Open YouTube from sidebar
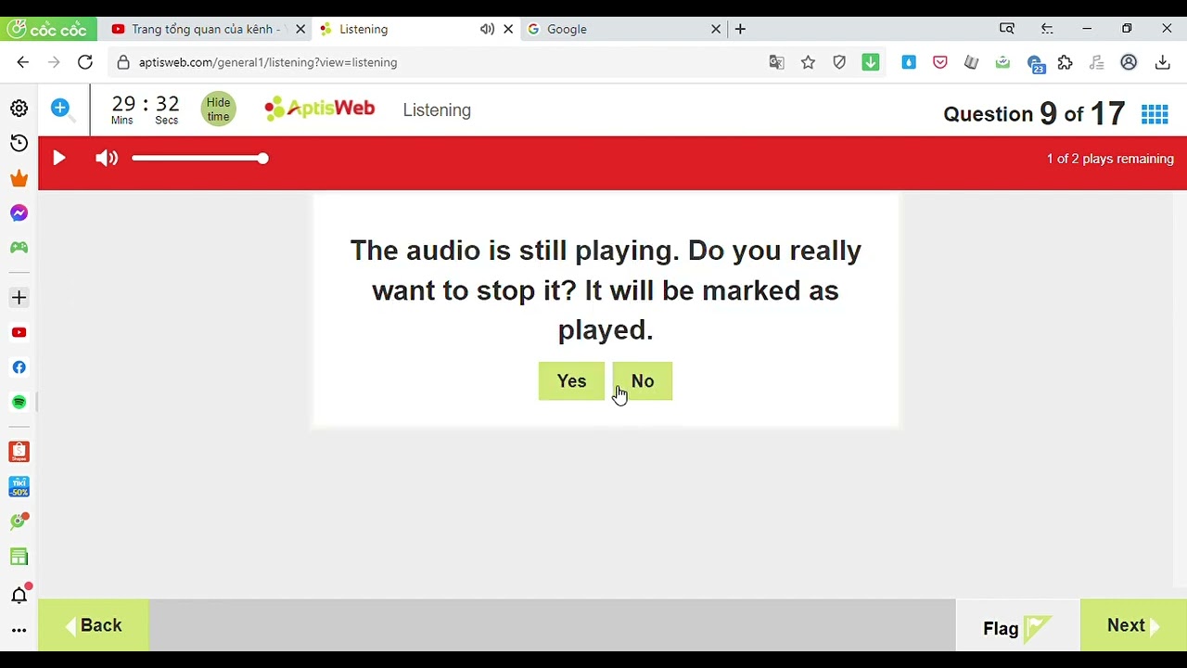 point(19,332)
